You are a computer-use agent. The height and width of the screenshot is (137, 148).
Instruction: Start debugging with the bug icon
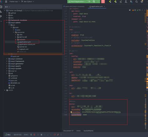(x=94, y=2)
